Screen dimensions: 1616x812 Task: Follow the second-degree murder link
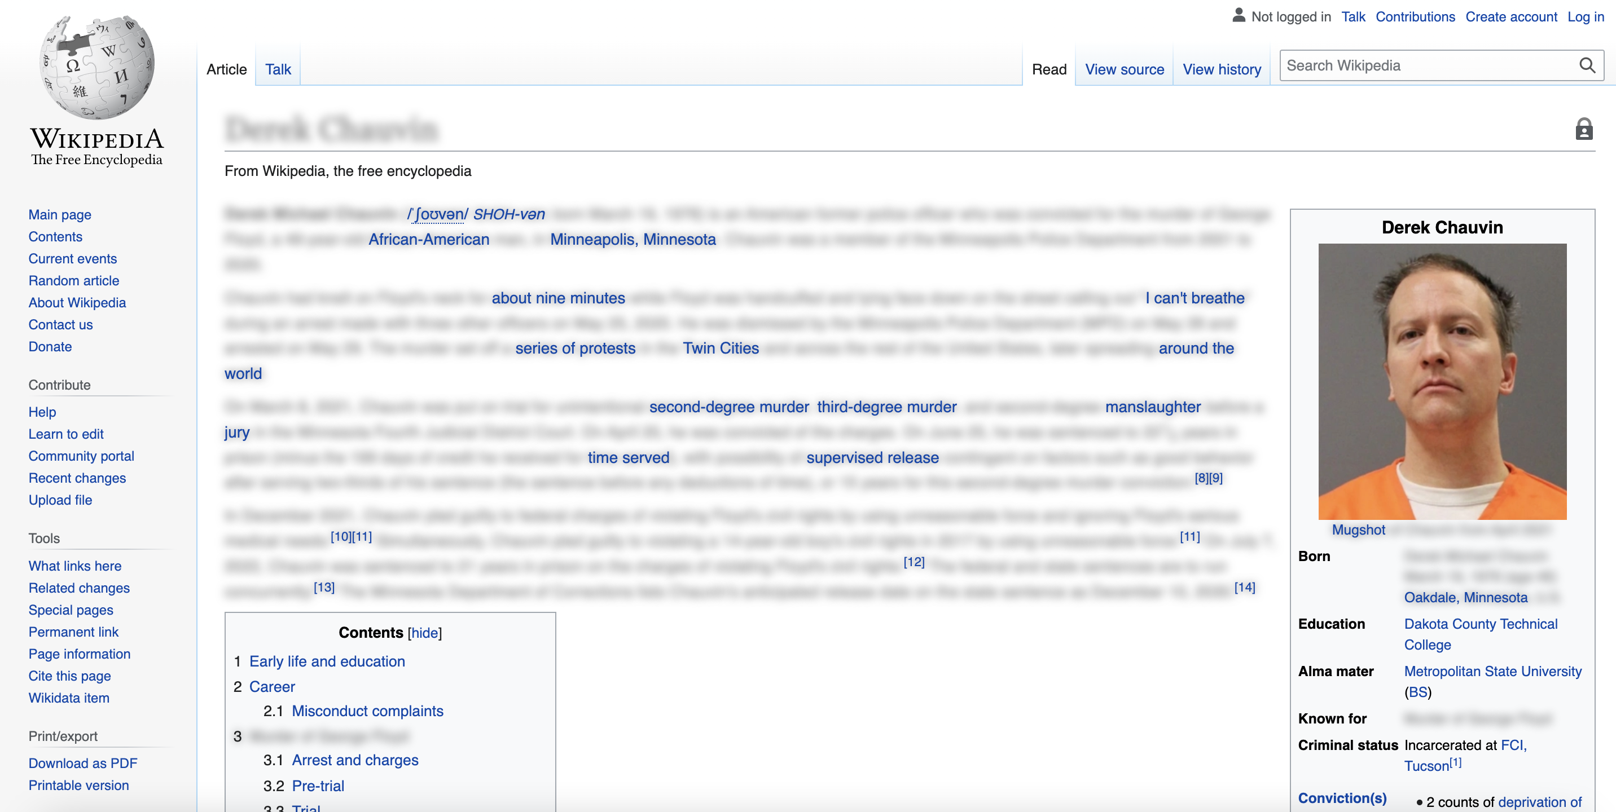(728, 407)
